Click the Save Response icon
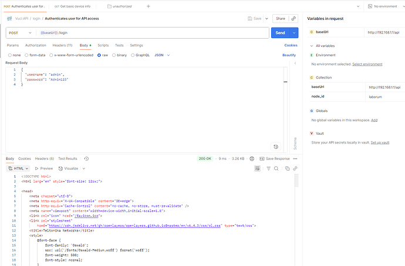Screen dimensions: 405x266 click(262, 159)
